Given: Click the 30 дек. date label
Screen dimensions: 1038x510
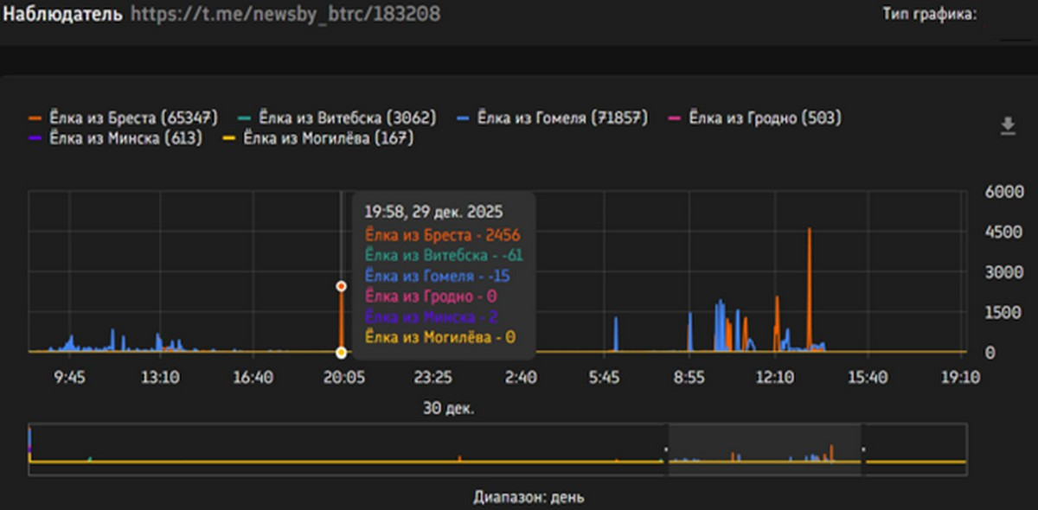Looking at the screenshot, I should coord(448,407).
